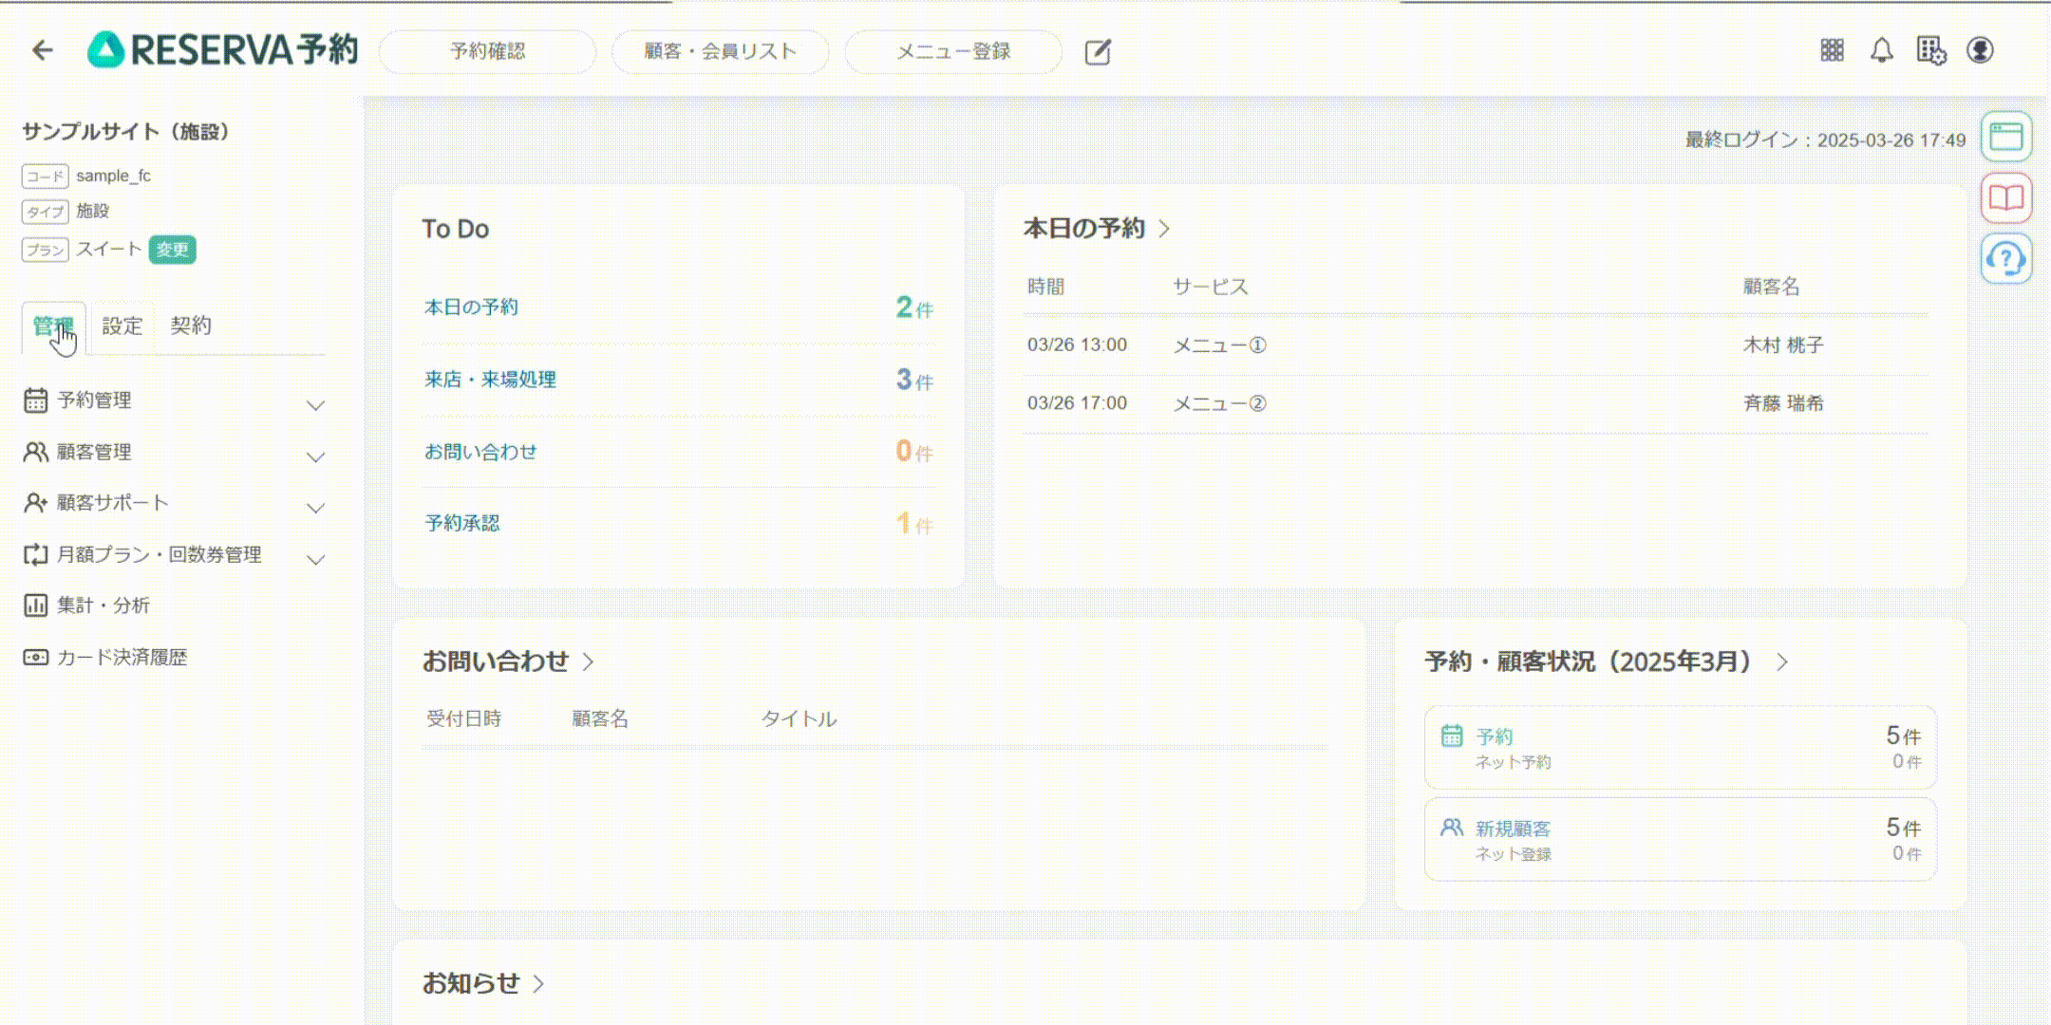Open the notifications bell icon
The width and height of the screenshot is (2051, 1025).
coord(1882,50)
